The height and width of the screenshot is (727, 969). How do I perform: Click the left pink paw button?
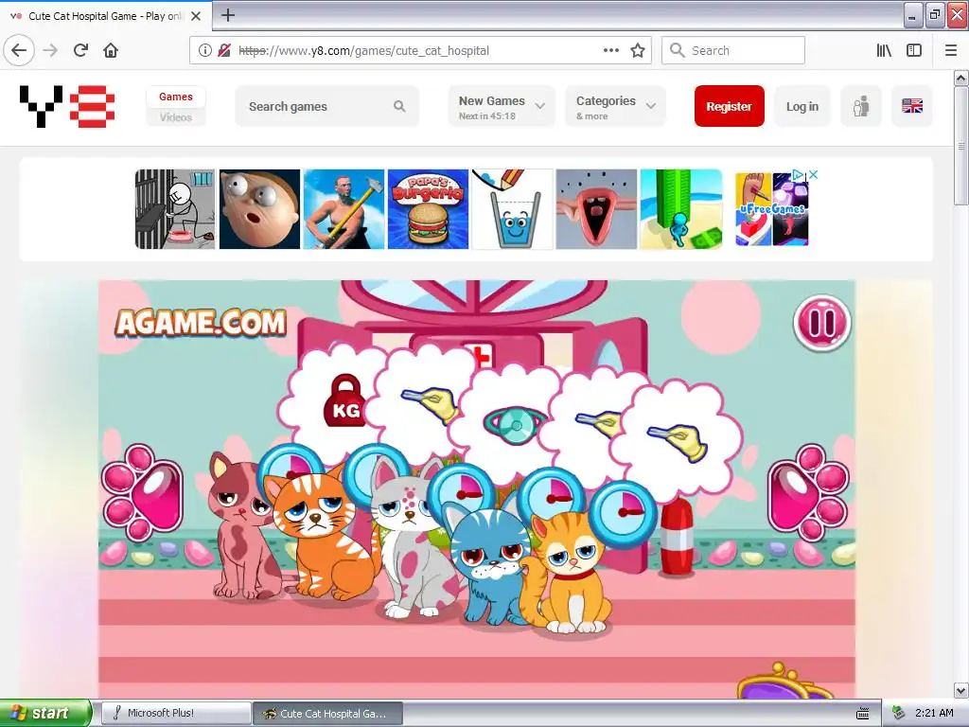click(x=144, y=492)
